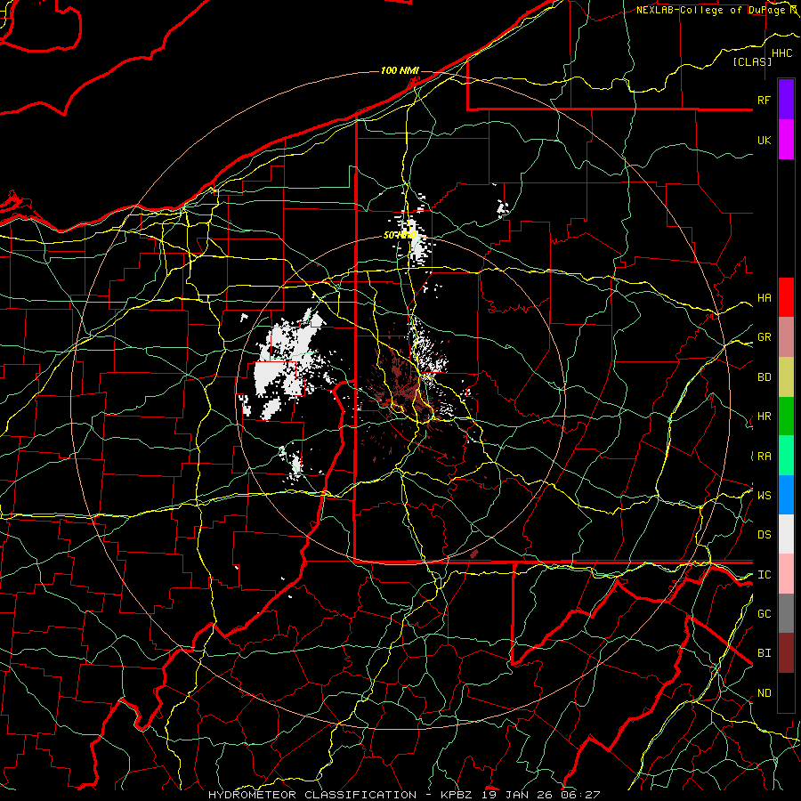Image resolution: width=801 pixels, height=801 pixels.
Task: Click the ND legend label
Action: coord(764,693)
